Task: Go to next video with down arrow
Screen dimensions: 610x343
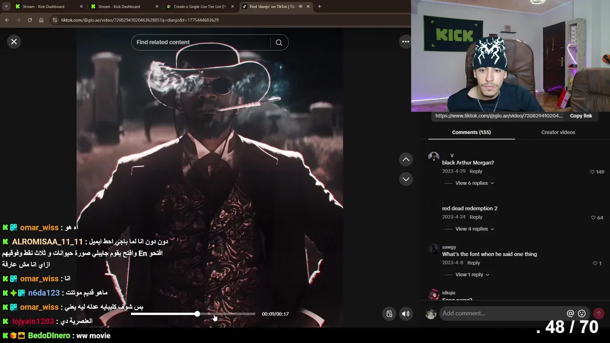Action: [406, 179]
